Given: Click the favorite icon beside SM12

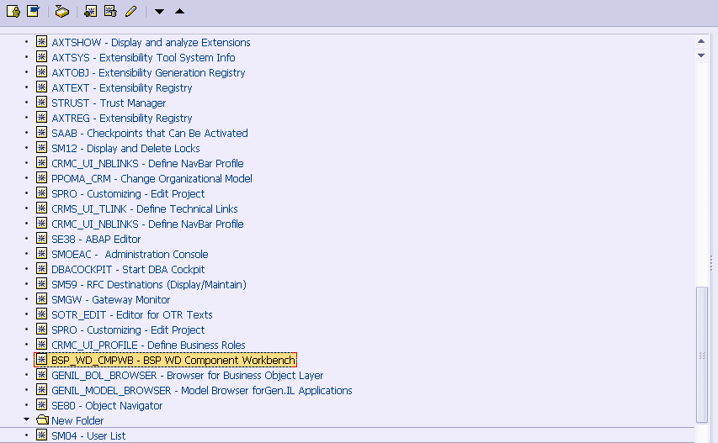Looking at the screenshot, I should [42, 148].
